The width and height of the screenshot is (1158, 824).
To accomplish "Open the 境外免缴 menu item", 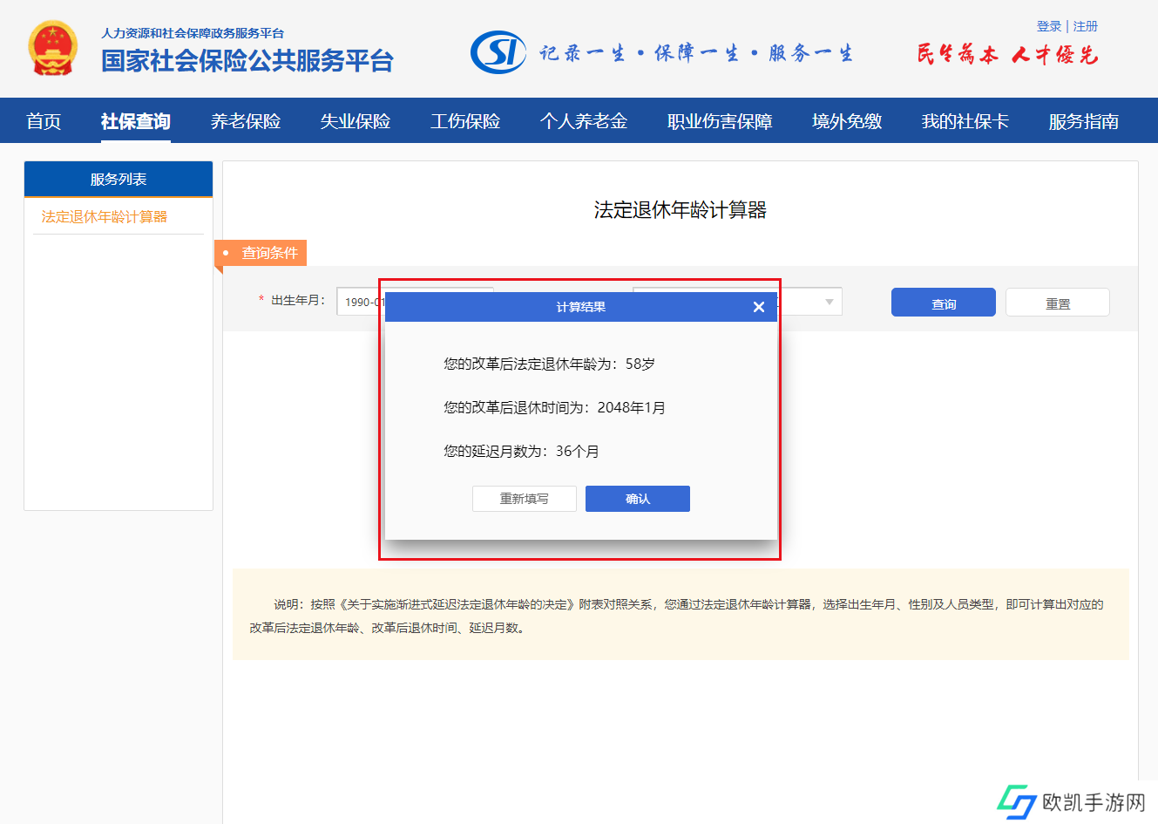I will pos(846,121).
